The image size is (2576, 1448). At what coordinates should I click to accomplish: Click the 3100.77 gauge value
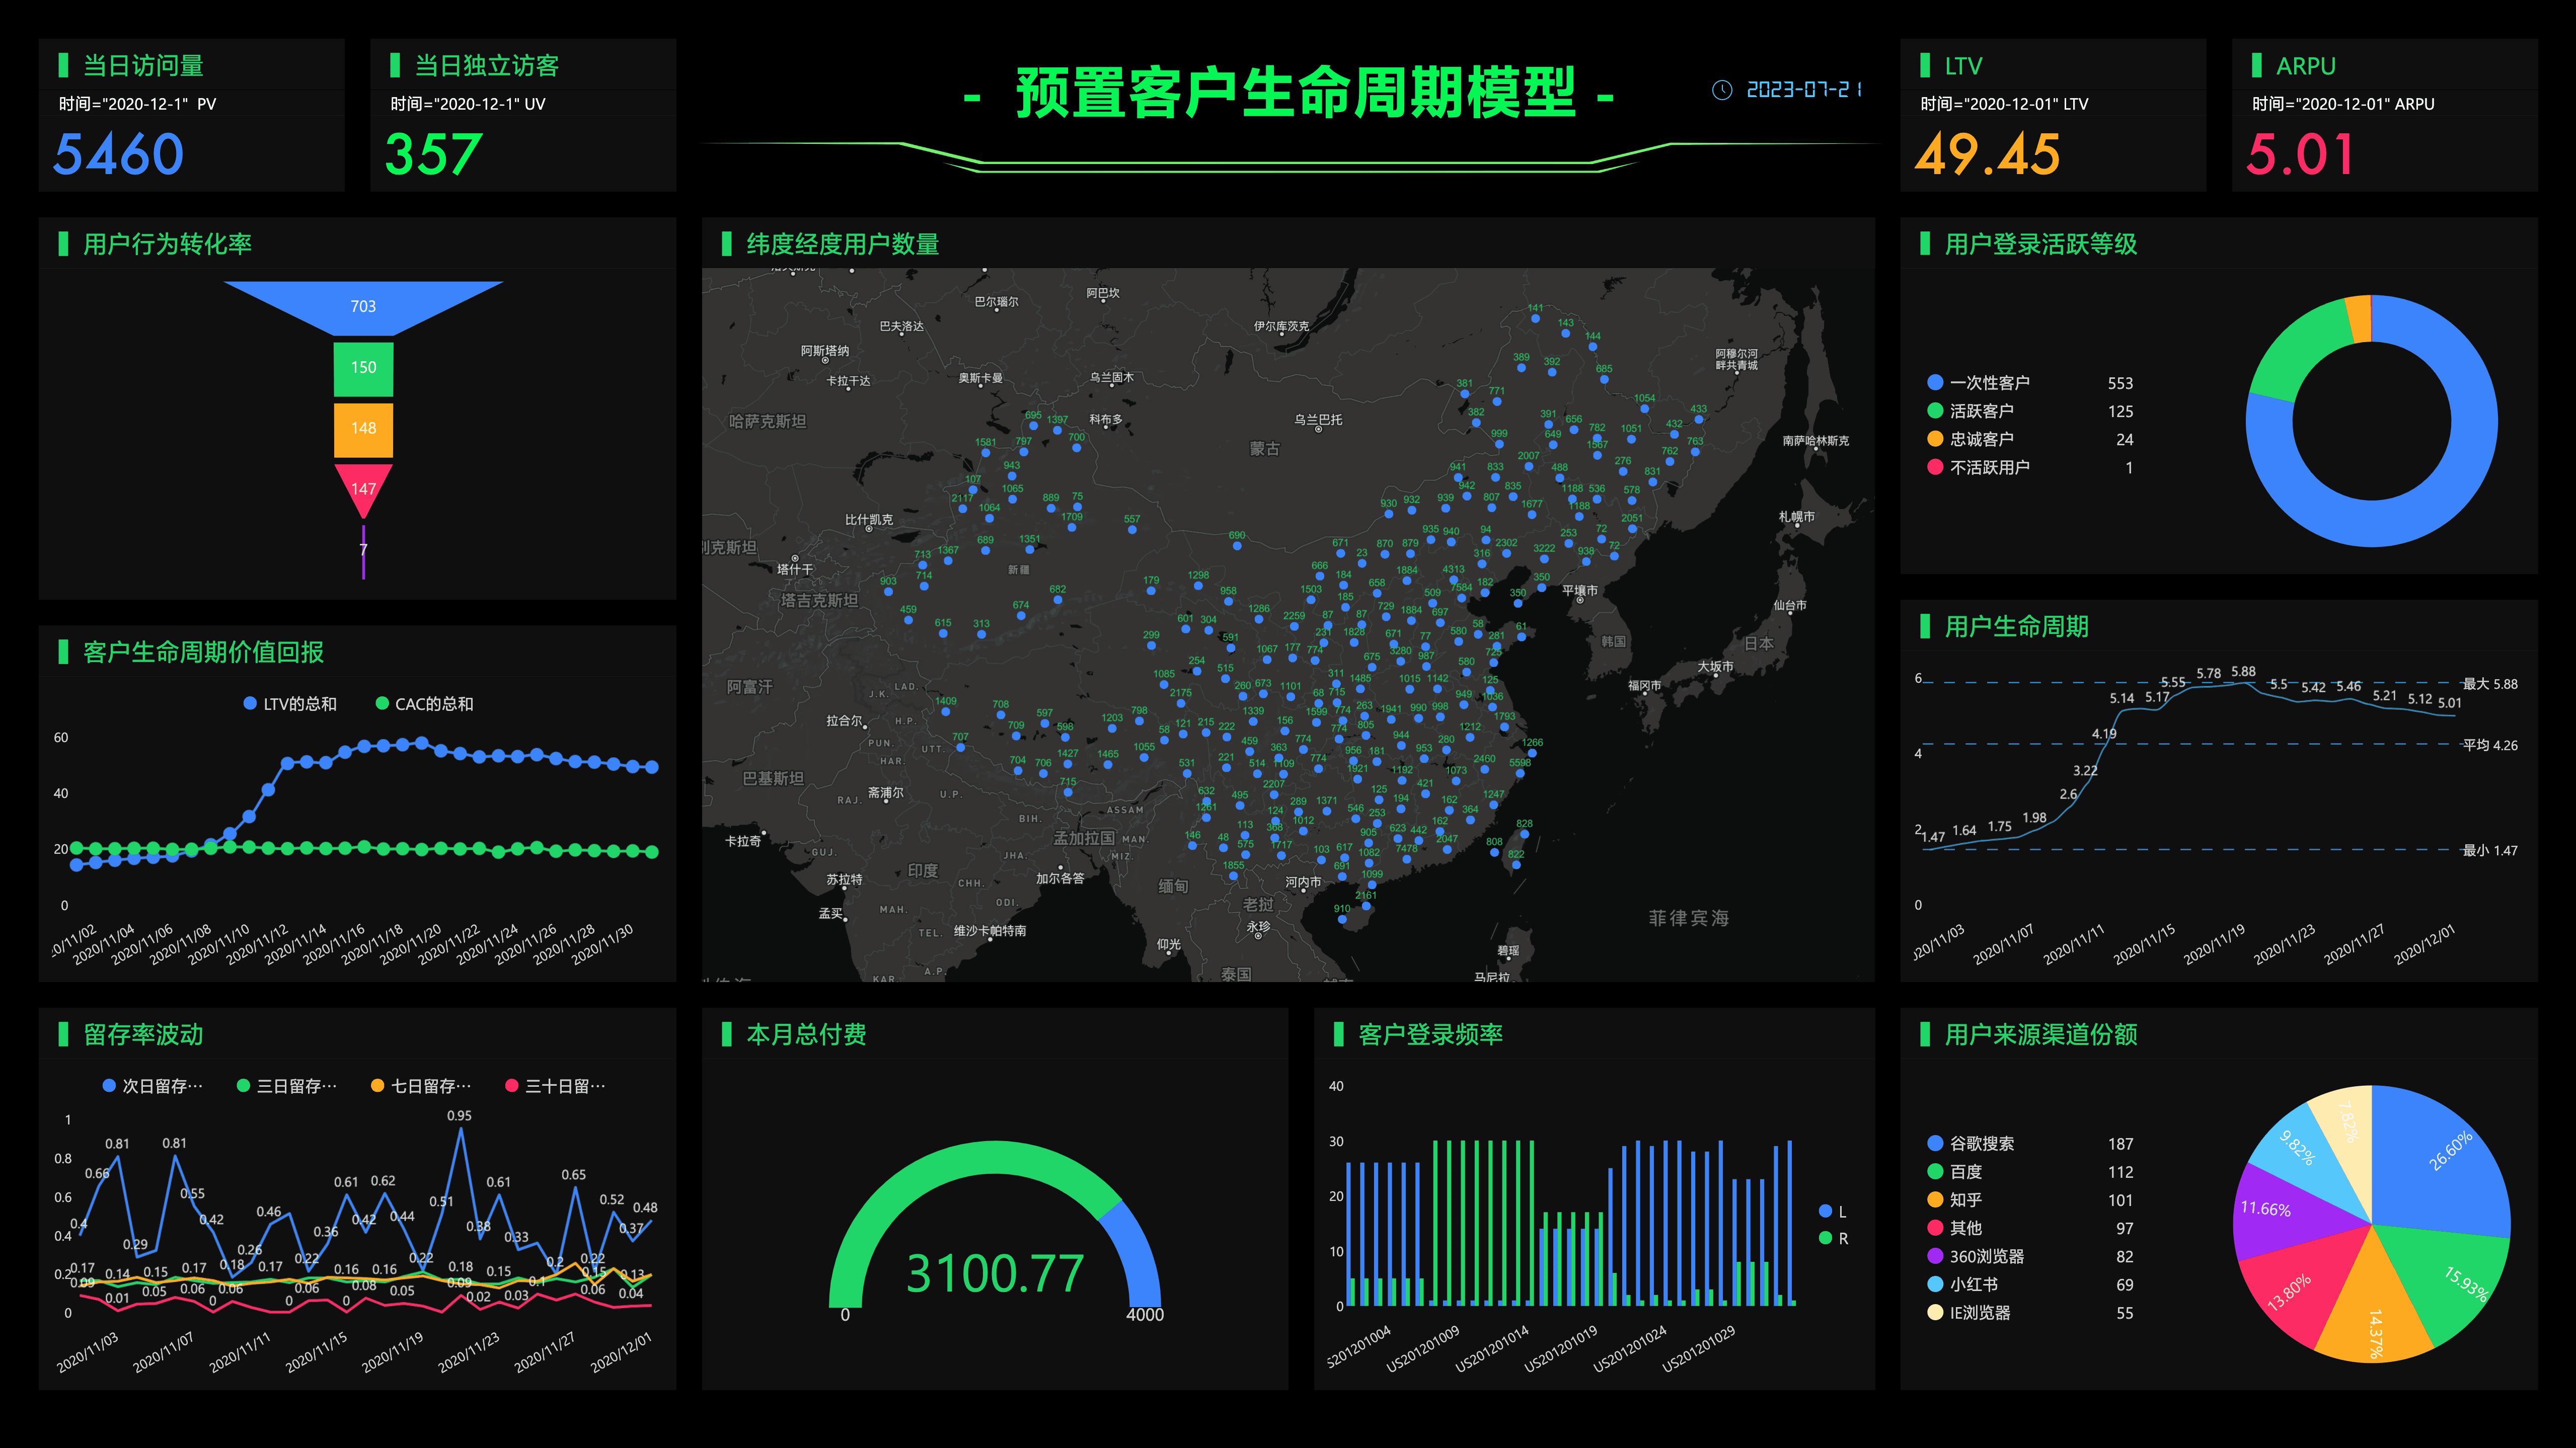[x=995, y=1273]
